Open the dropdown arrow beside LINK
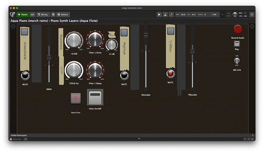 click(x=222, y=15)
